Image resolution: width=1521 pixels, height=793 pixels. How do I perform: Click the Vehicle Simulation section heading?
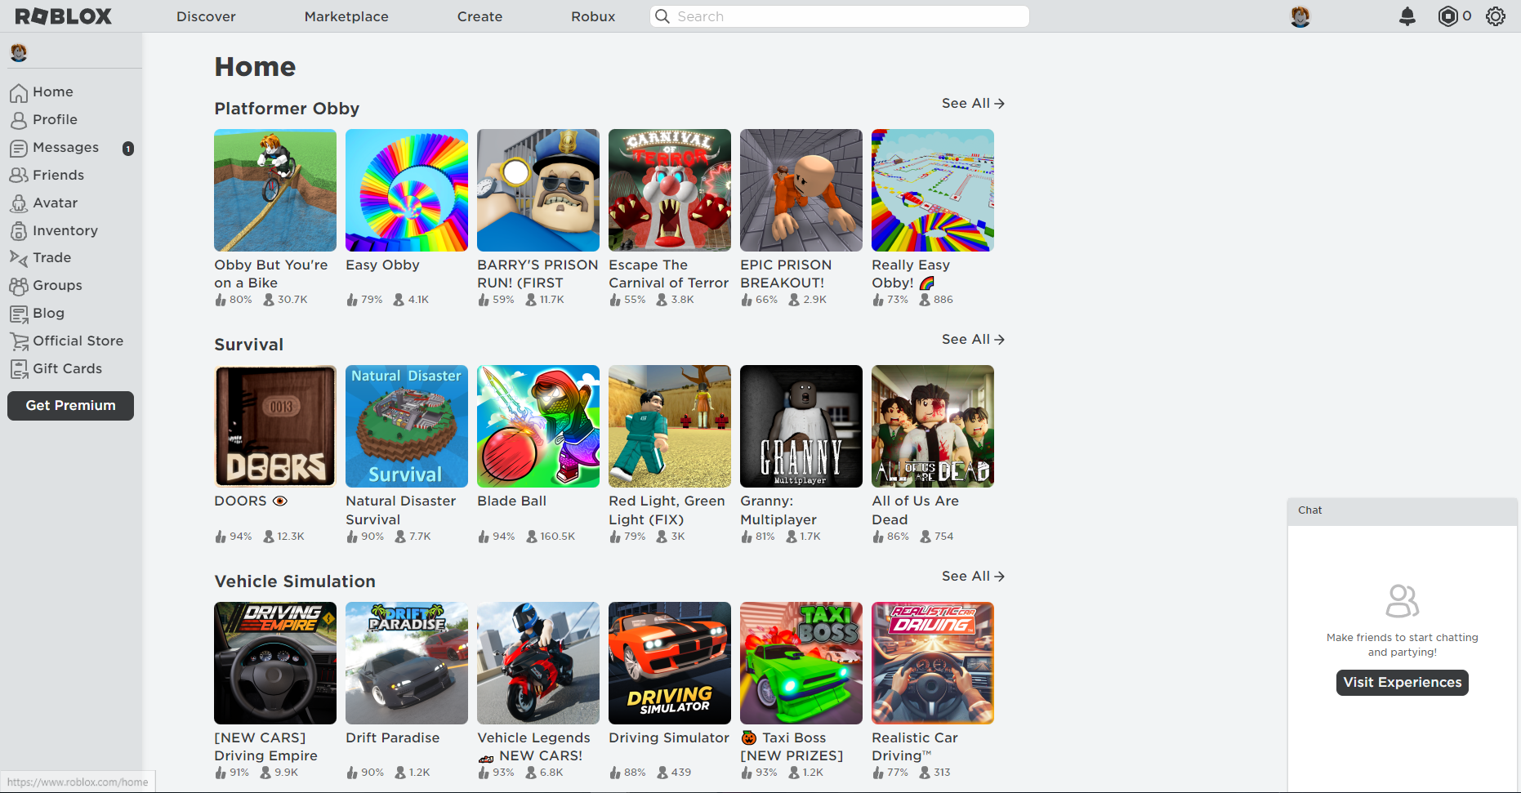point(295,581)
